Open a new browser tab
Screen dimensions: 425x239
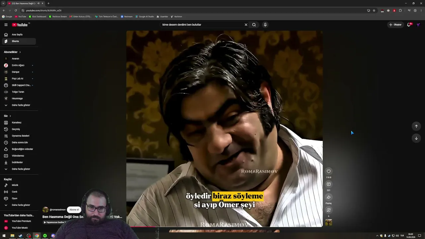point(48,3)
